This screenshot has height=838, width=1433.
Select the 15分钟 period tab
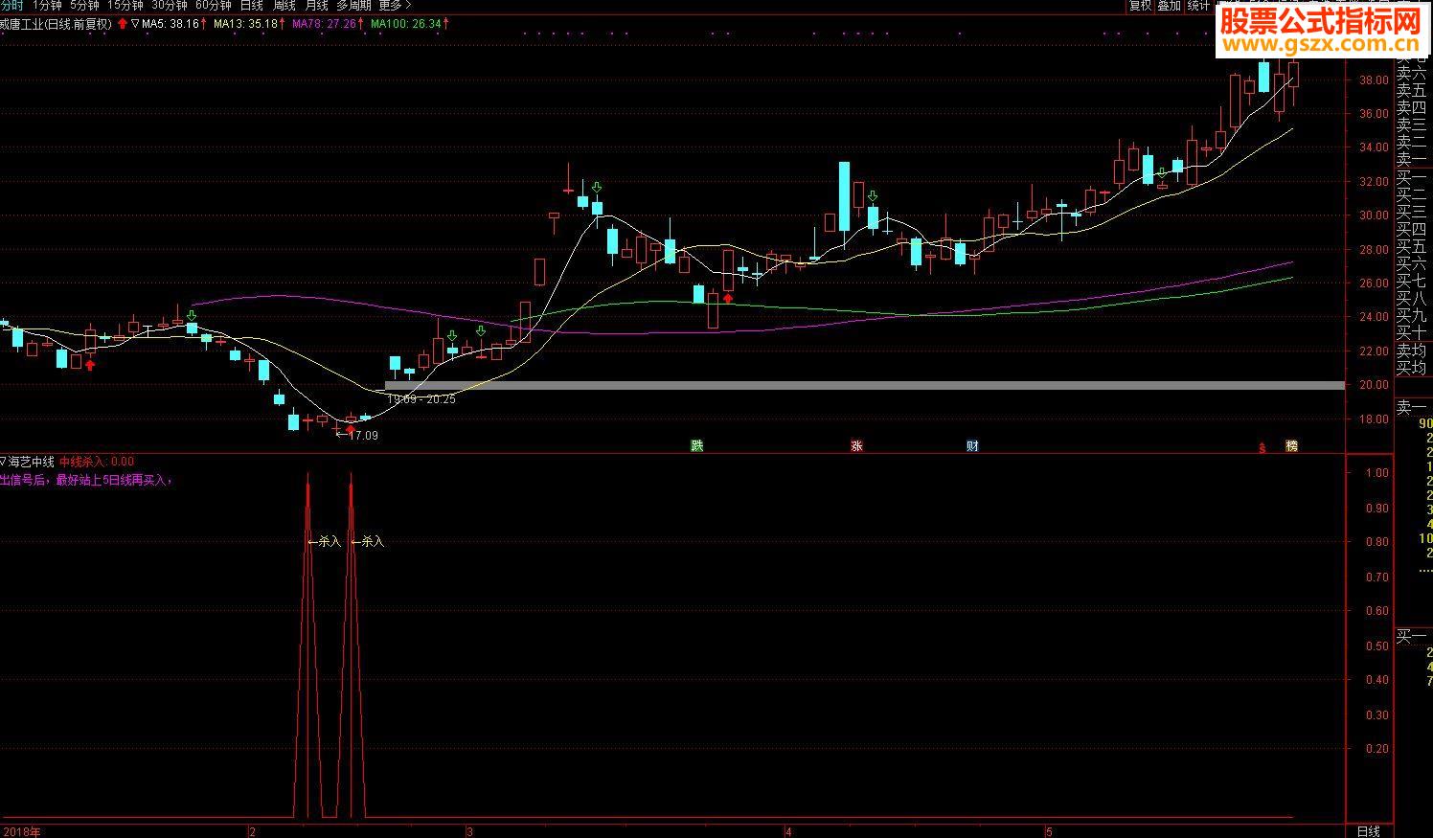coord(125,6)
